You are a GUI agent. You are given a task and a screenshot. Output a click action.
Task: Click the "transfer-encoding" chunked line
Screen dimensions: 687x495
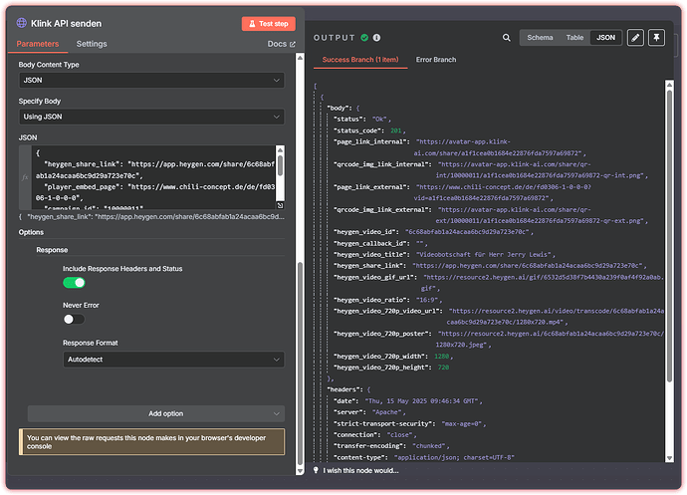pos(391,446)
